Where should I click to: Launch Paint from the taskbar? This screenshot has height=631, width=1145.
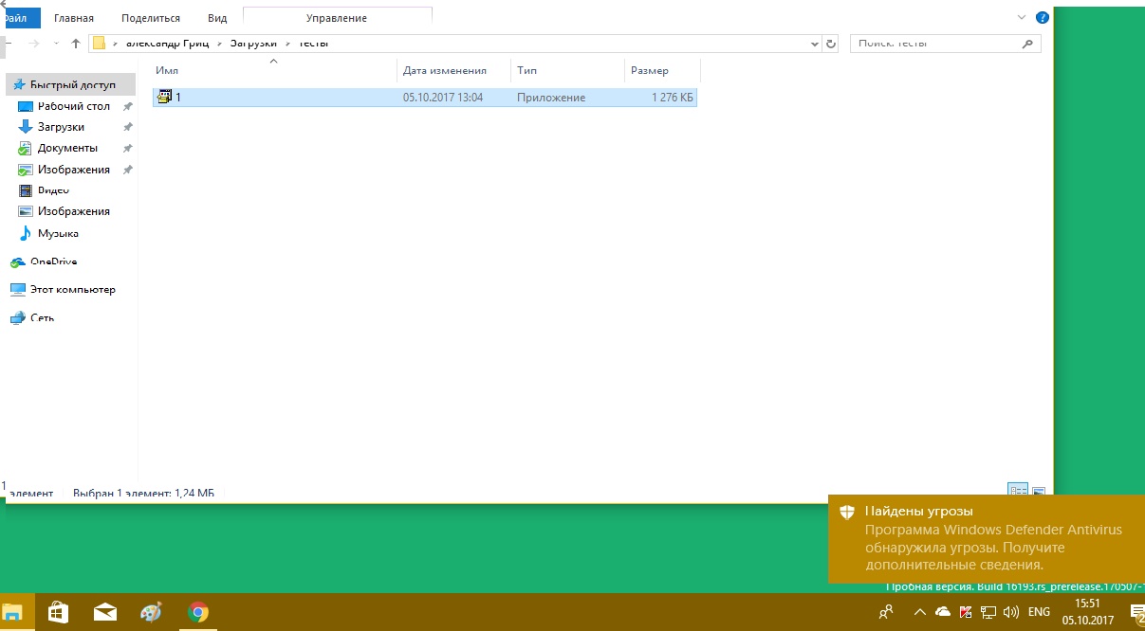[x=151, y=612]
